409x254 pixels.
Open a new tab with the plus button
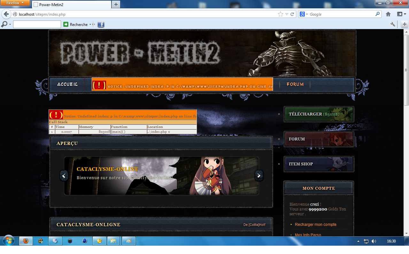point(116,4)
